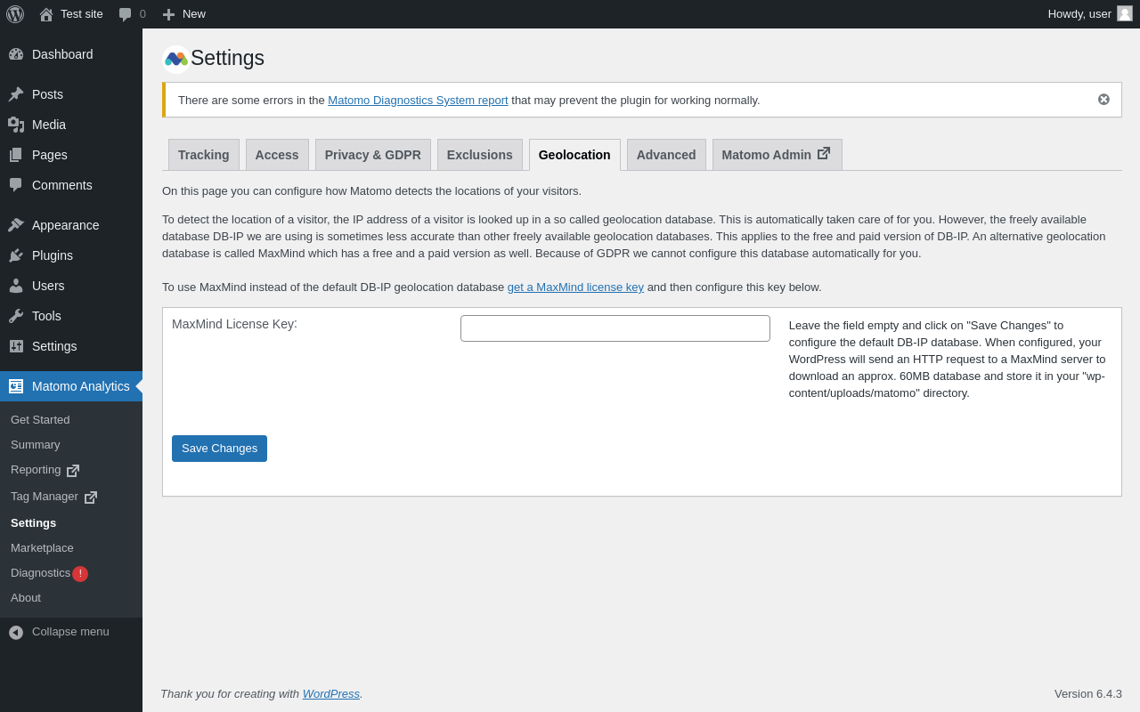Screen dimensions: 1140x712
Task: Open Plugins via its plug icon
Action: pos(16,255)
